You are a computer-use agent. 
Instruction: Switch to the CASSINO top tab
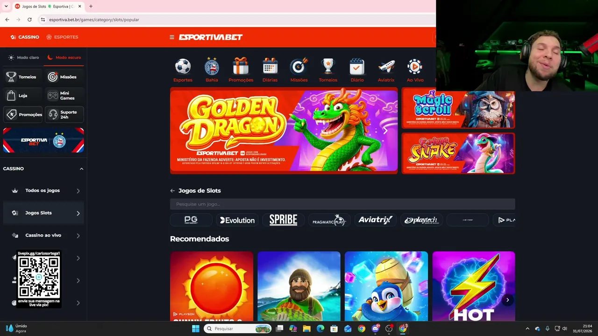click(x=25, y=37)
